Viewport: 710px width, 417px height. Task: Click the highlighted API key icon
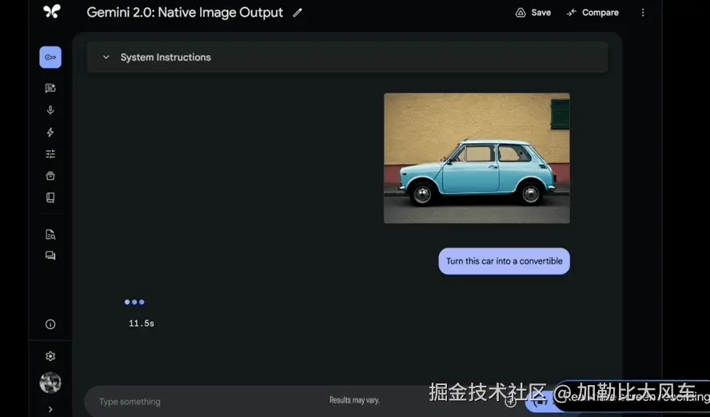(50, 58)
